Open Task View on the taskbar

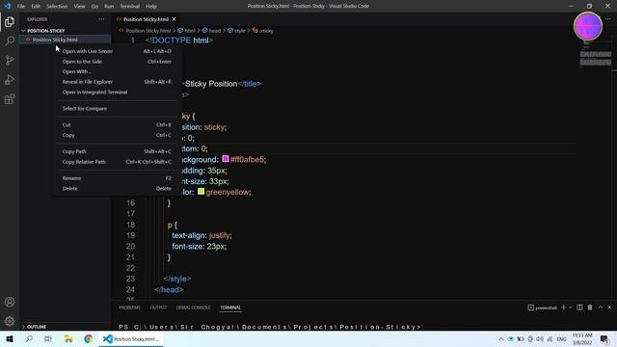[x=48, y=338]
